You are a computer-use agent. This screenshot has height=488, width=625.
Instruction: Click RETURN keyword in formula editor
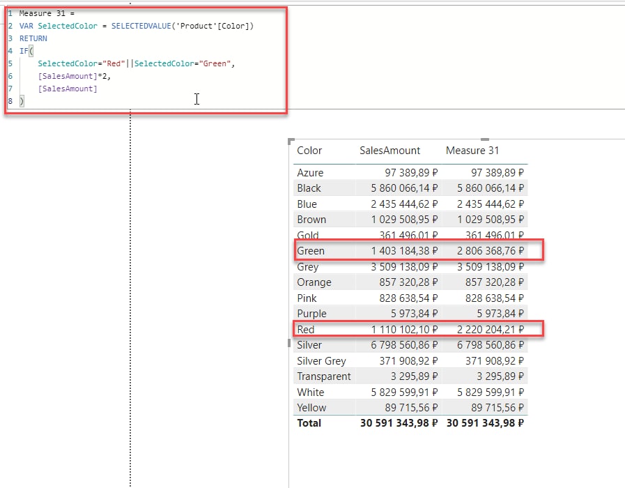tap(33, 38)
